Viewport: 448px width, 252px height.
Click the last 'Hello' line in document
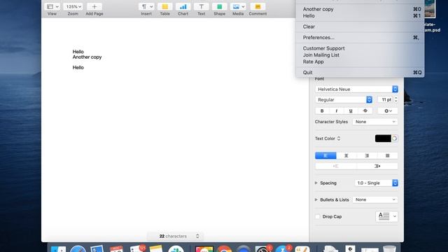point(78,68)
